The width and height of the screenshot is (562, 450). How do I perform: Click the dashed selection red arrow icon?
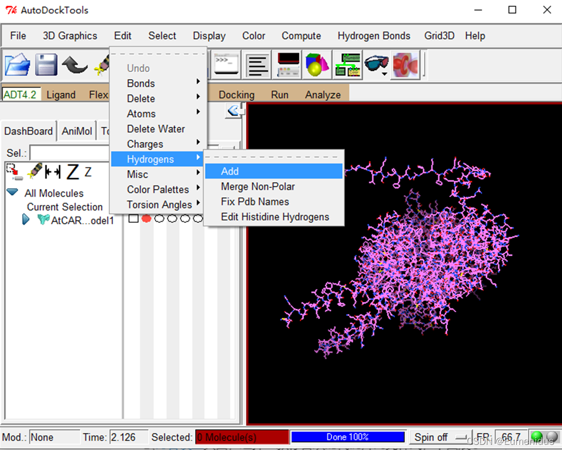(15, 172)
